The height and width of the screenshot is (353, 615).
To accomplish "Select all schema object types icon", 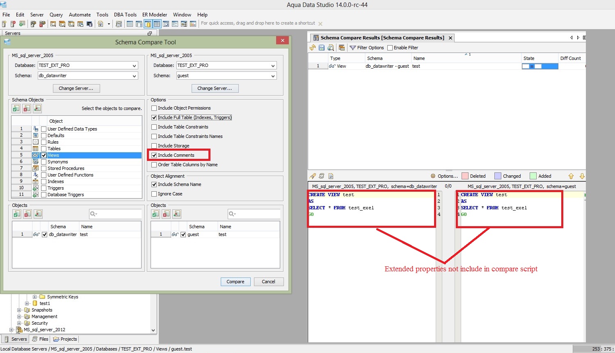I will tap(16, 108).
